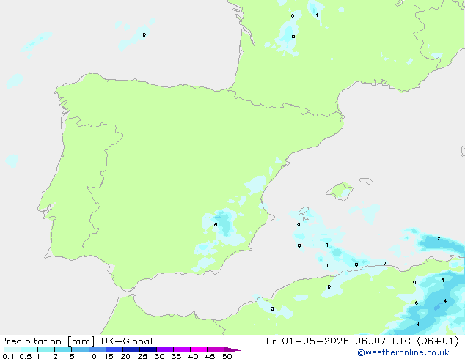Click the 20–25 mm legend color swatch

pyautogui.click(x=131, y=349)
